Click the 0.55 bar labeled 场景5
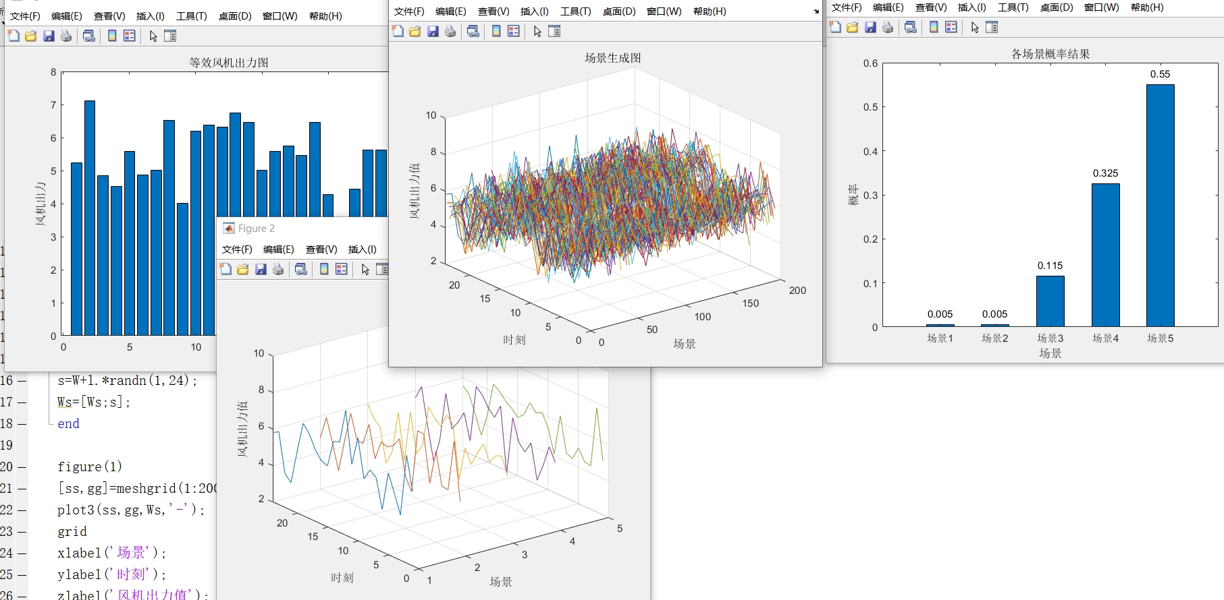Screen dimensions: 1224x600 [1160, 206]
